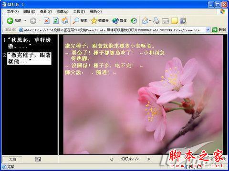Toggle expand/collapse outline icon
Image resolution: width=229 pixels, height=171 pixels.
(38, 159)
